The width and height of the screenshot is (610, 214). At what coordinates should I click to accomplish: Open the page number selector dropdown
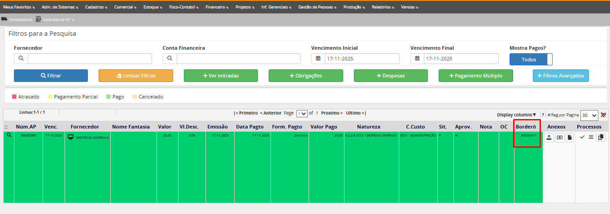302,114
